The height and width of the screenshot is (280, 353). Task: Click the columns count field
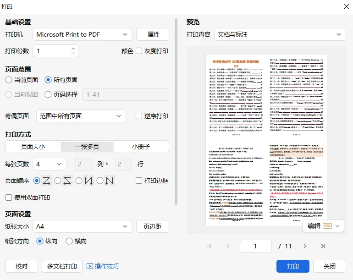click(x=83, y=164)
